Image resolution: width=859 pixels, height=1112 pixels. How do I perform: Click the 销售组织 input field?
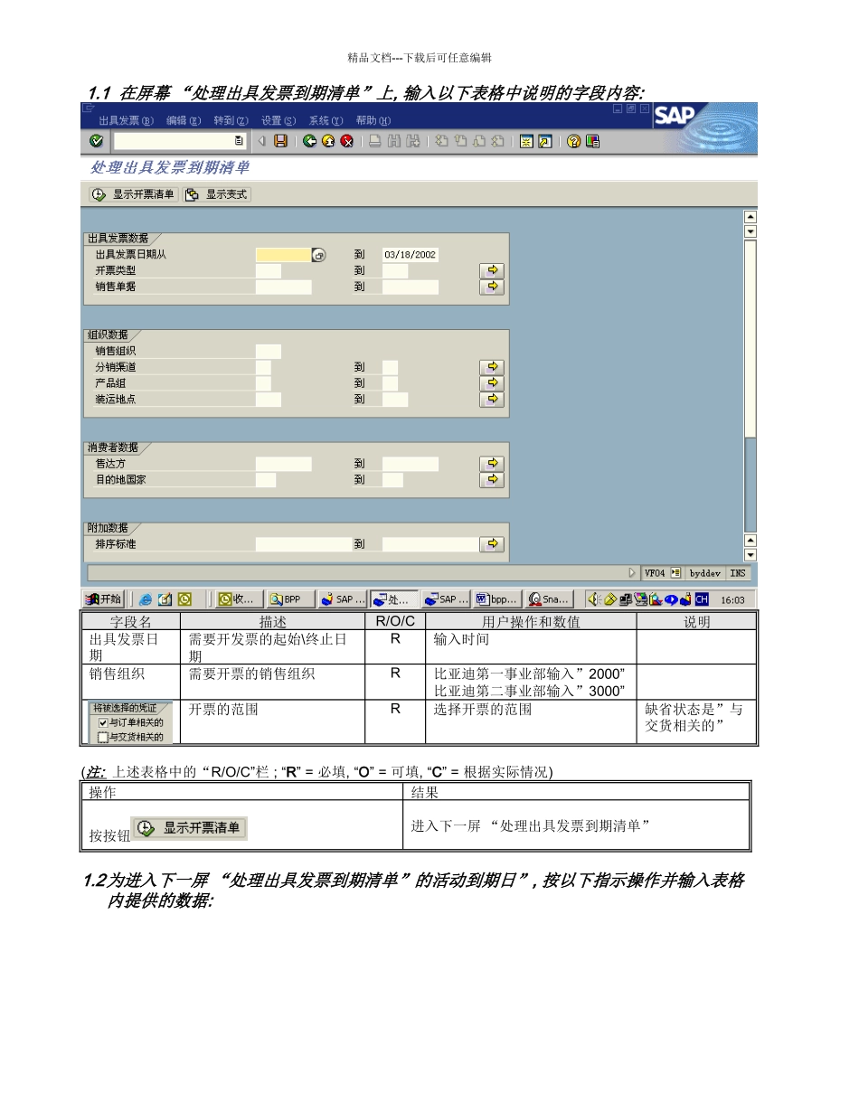[x=269, y=351]
